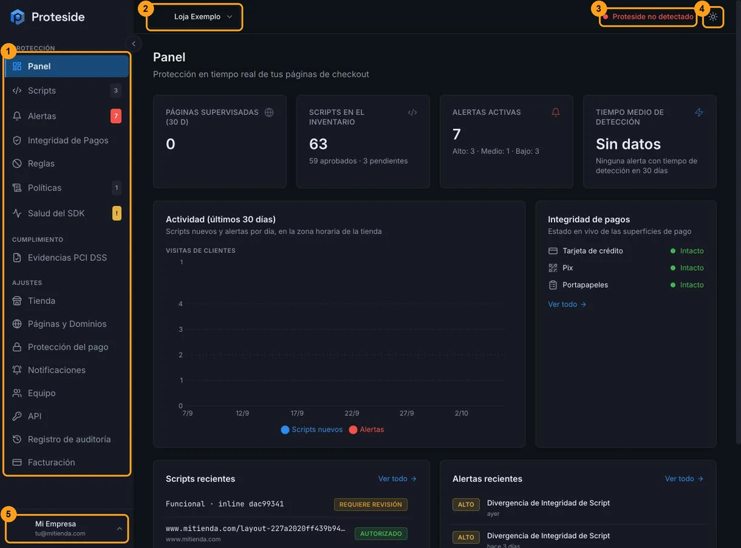Click the Equipo people icon
This screenshot has width=741, height=548.
(x=17, y=393)
